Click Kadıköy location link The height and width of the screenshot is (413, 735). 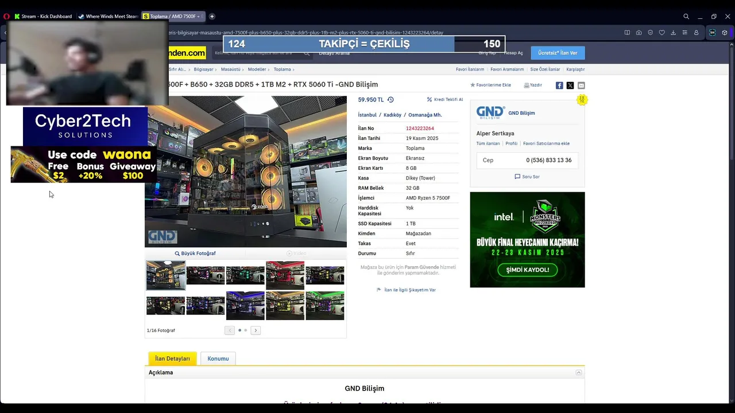[392, 115]
